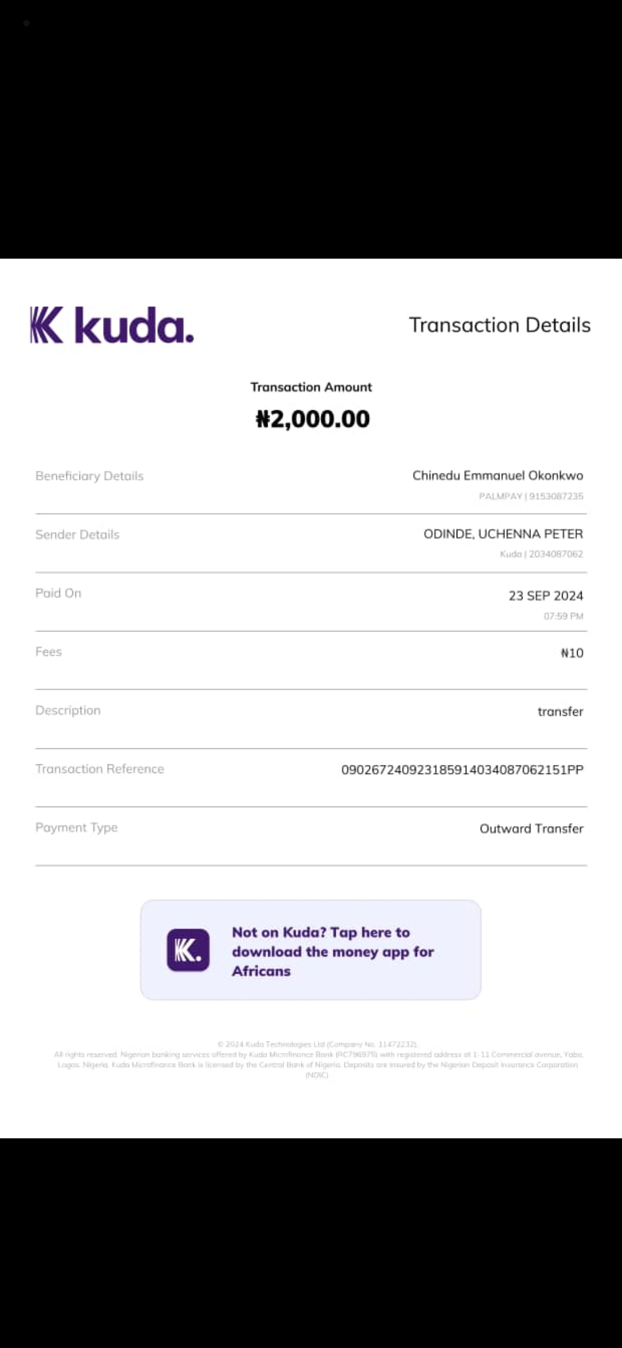This screenshot has width=622, height=1348.
Task: Click the Kuda logo at top
Action: pos(112,325)
